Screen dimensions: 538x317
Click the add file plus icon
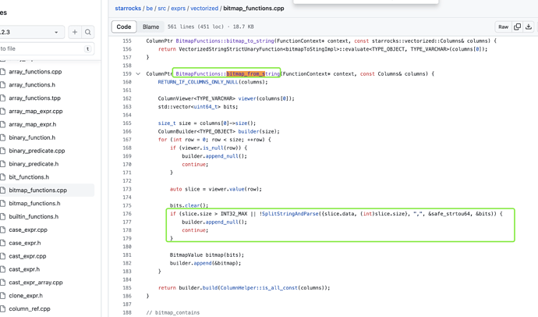tap(74, 32)
